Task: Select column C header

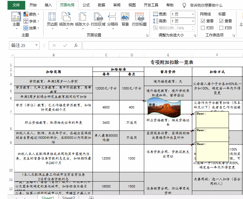Action: click(106, 55)
